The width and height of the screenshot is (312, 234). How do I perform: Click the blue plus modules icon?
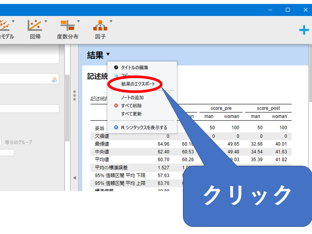coord(304,30)
